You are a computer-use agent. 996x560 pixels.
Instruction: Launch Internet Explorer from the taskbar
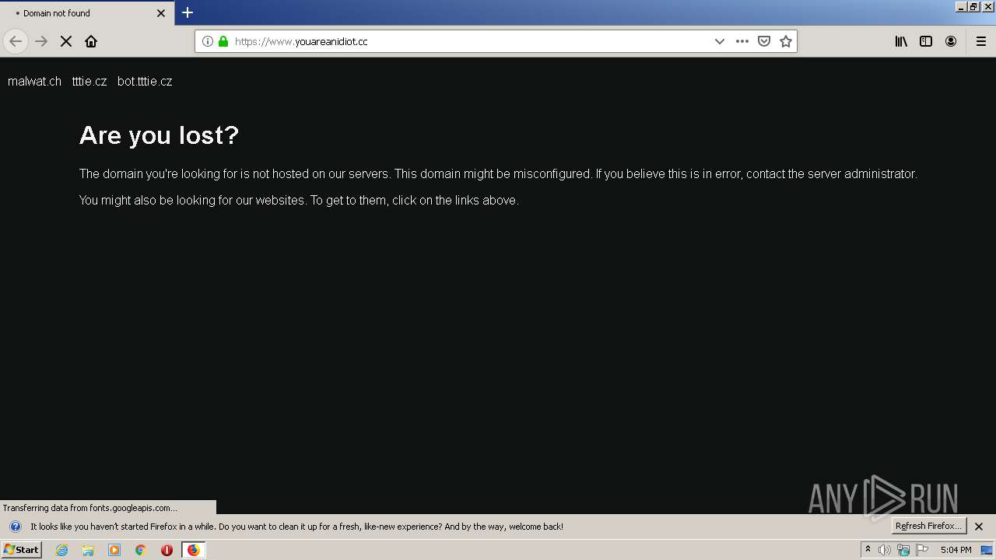62,550
